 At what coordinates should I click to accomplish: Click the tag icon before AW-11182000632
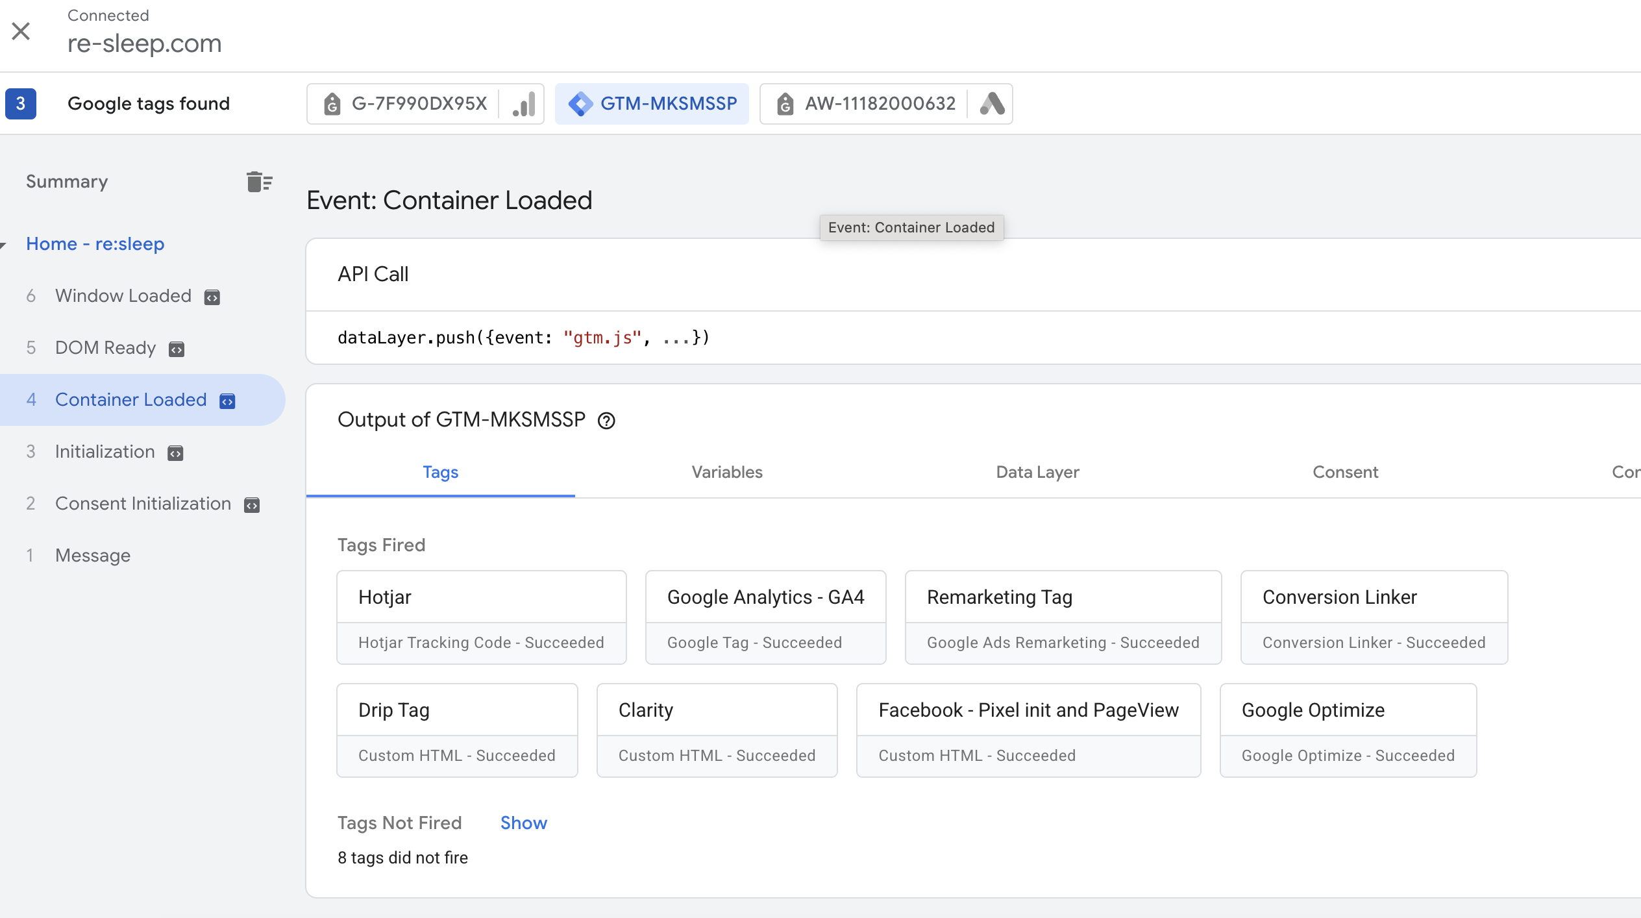coord(785,104)
